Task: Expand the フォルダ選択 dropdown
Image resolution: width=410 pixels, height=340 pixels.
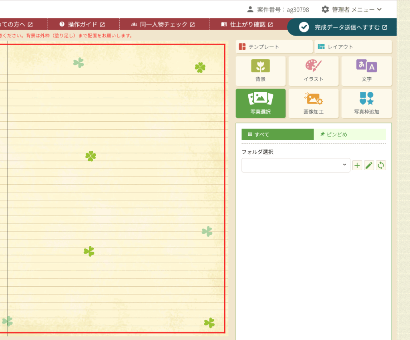Action: tap(296, 165)
